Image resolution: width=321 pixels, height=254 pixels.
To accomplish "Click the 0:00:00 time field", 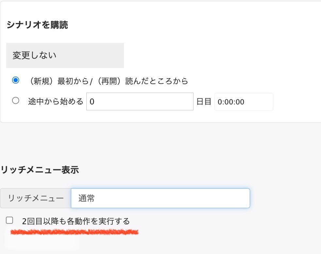I will coord(244,102).
